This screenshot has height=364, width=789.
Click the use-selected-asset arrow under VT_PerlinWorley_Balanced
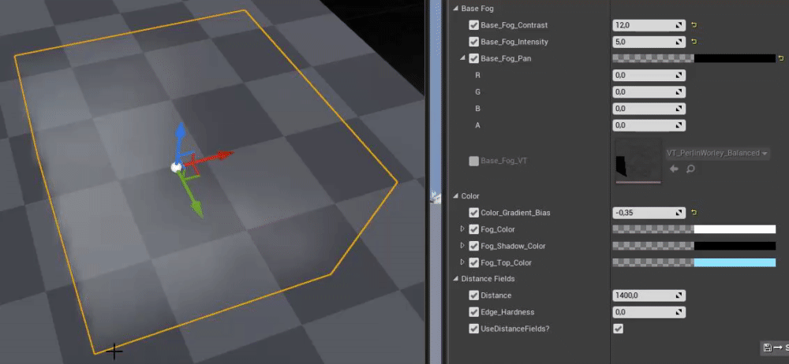point(675,169)
